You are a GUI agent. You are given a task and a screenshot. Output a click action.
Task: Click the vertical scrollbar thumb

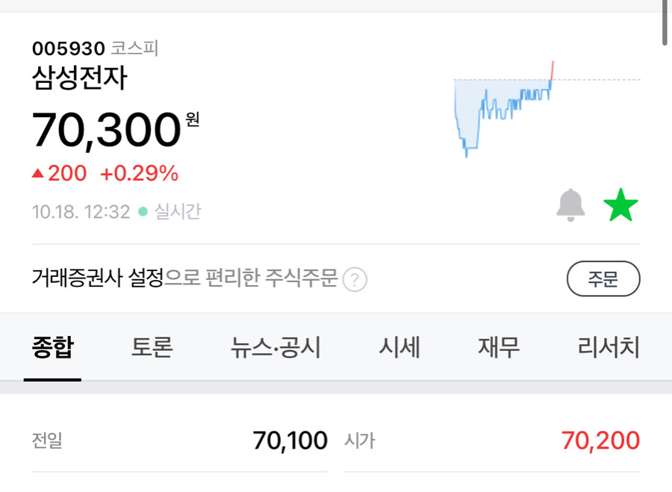click(665, 22)
